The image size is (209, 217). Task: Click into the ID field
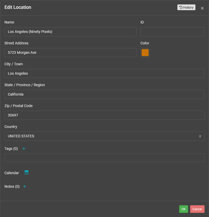(172, 32)
